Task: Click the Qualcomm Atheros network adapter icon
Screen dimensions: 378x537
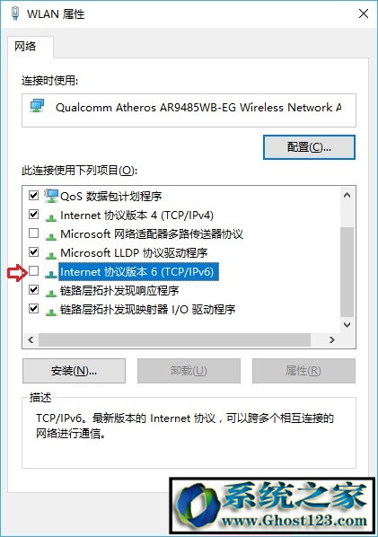Action: [x=37, y=106]
